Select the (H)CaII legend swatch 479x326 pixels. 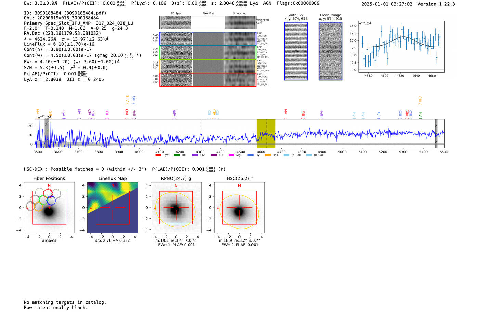(x=309, y=155)
